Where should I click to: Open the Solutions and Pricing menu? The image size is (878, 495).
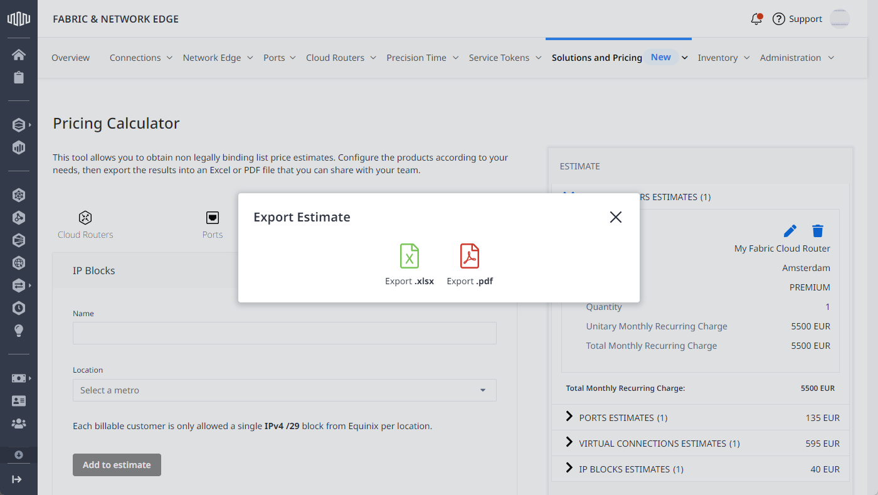click(x=620, y=58)
